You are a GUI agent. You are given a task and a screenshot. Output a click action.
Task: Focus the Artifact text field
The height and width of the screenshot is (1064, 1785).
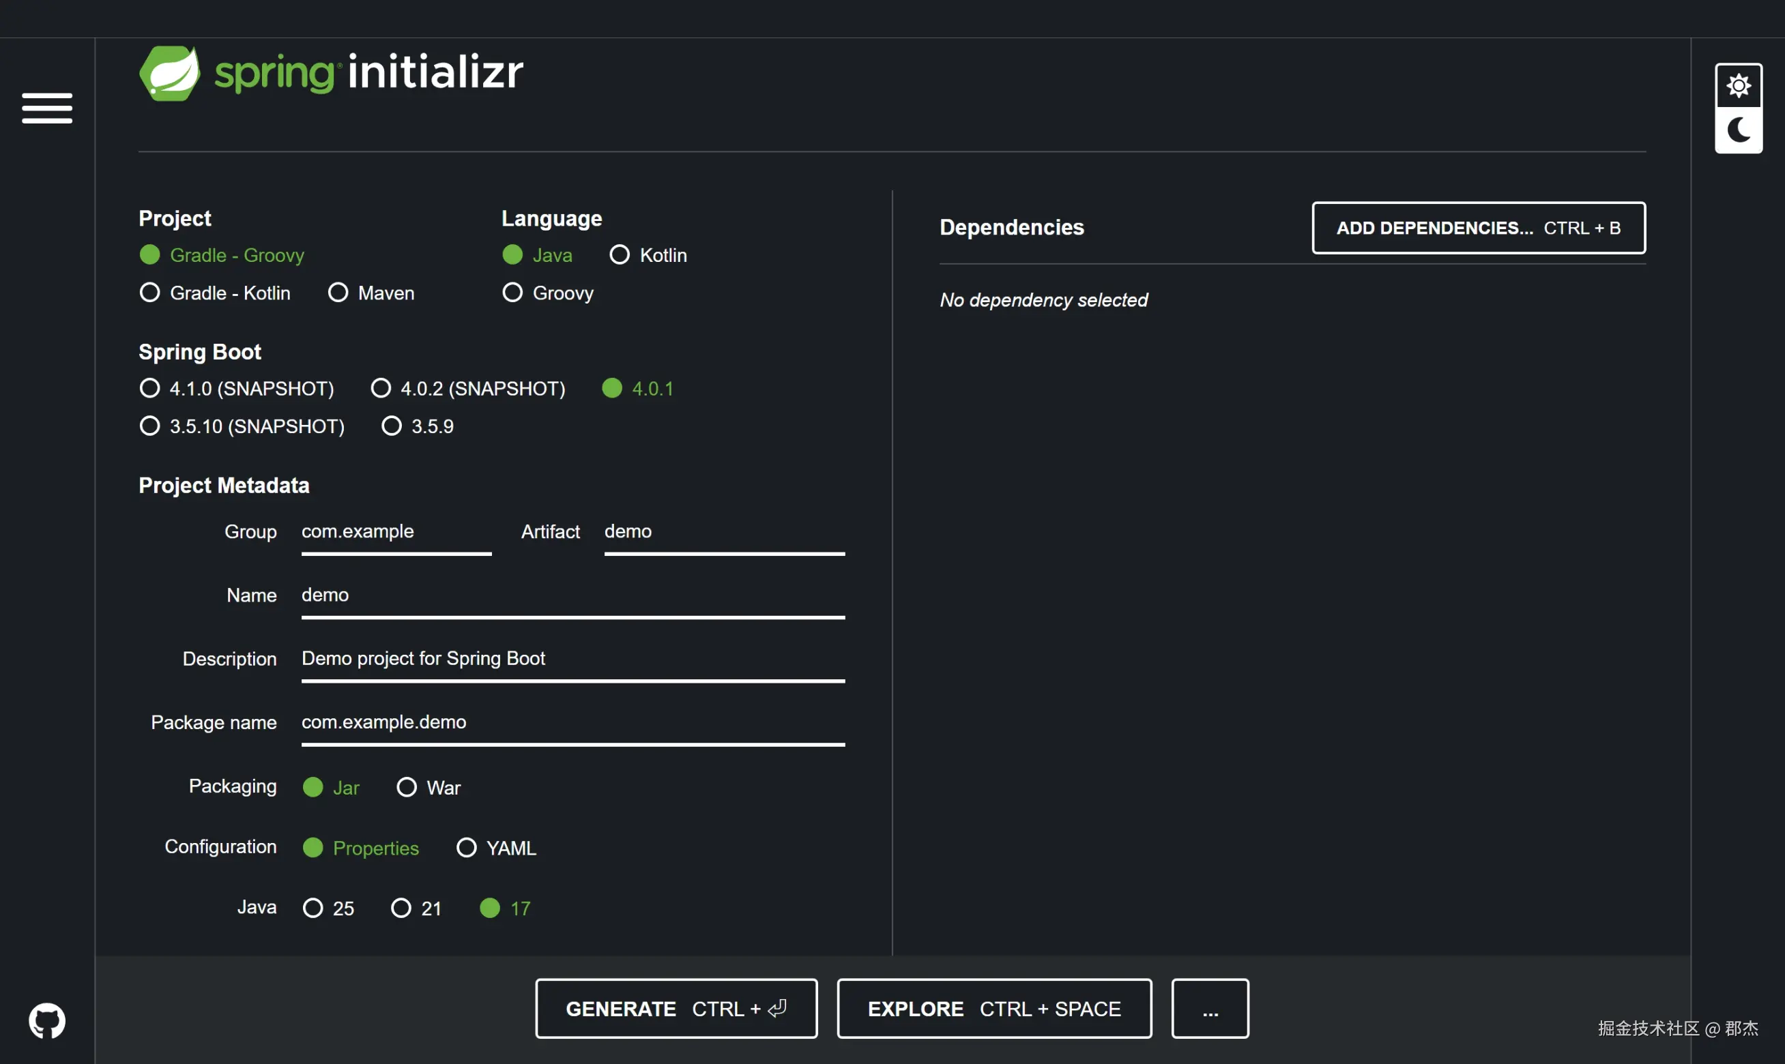[723, 532]
